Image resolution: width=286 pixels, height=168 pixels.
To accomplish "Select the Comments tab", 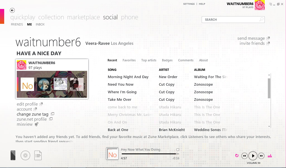I will (186, 60).
